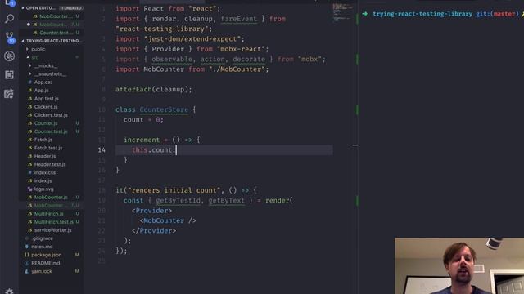Open Counter.js in the file tree
The image size is (524, 294).
point(46,123)
